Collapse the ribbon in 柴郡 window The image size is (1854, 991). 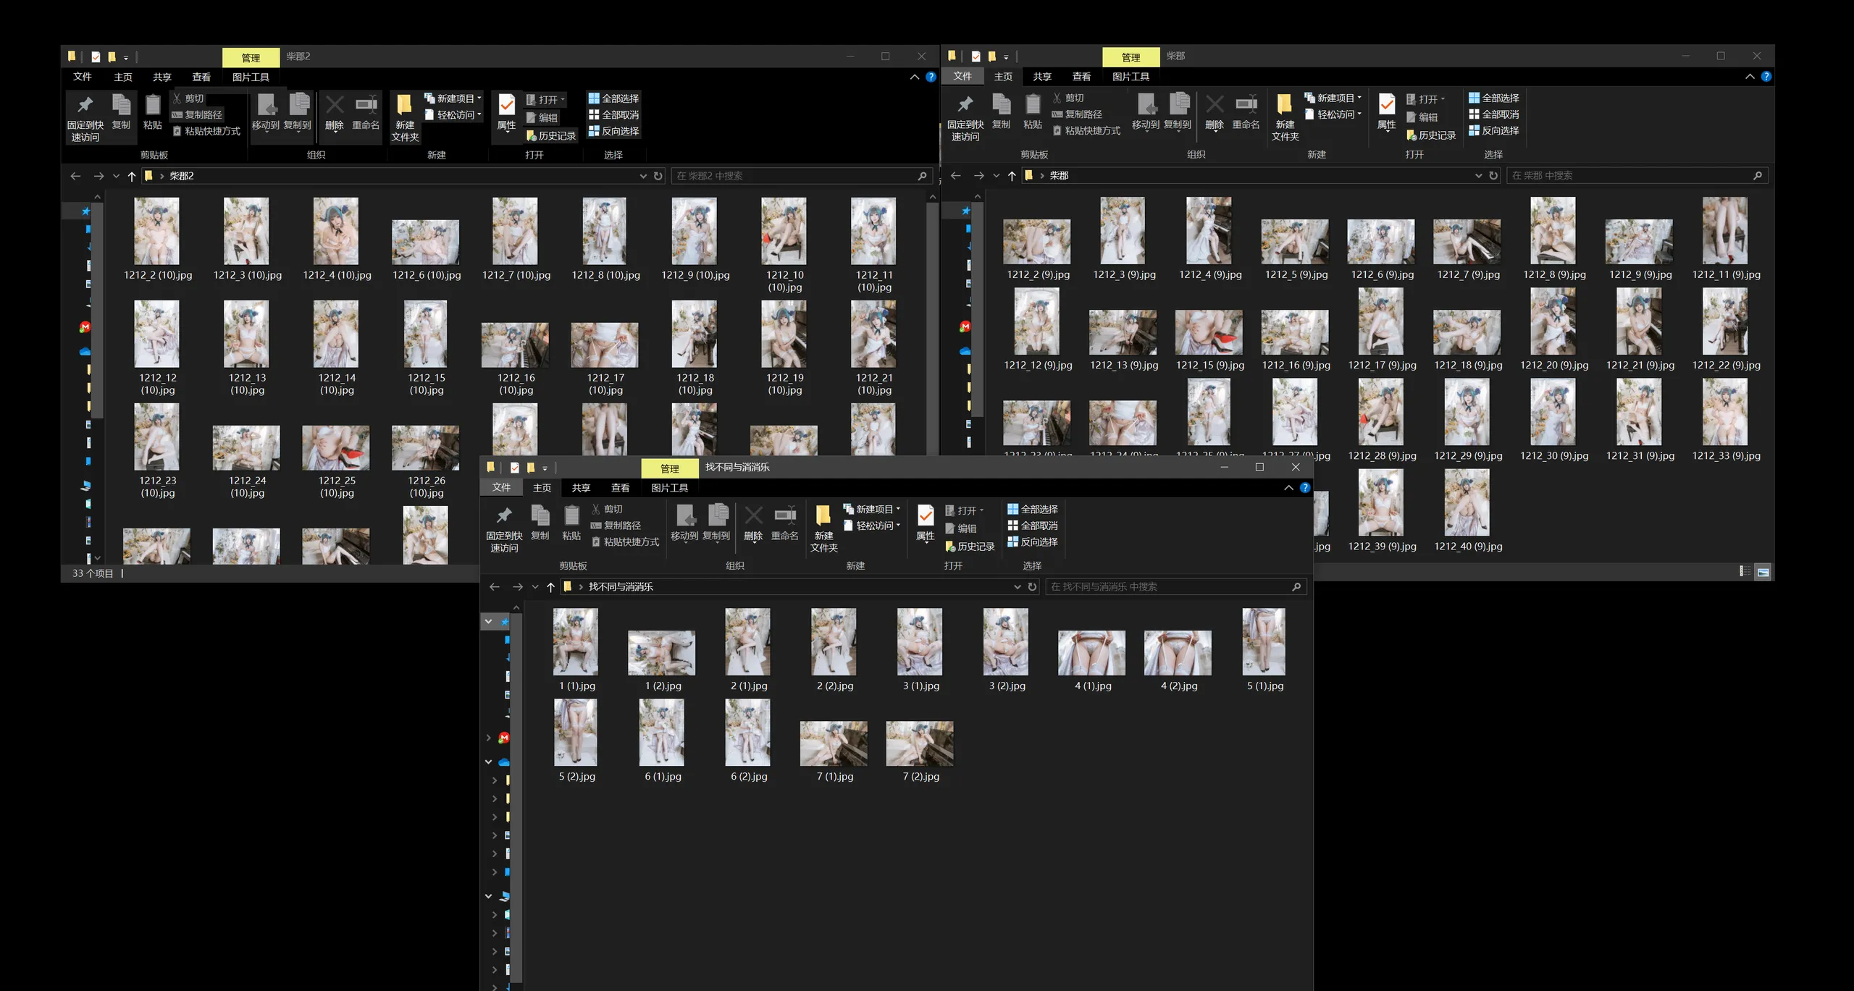[x=1750, y=77]
